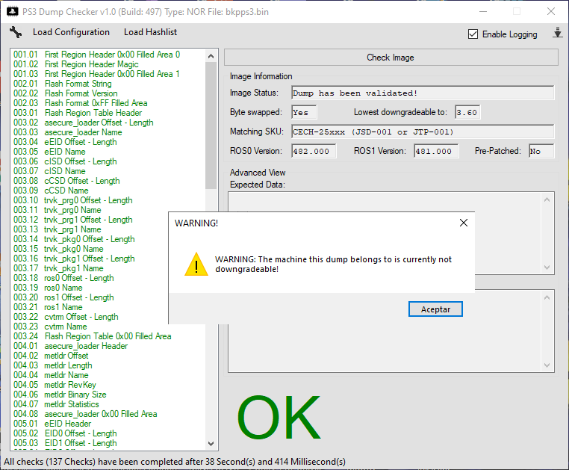This screenshot has width=569, height=470.
Task: Click the yellow warning triangle icon
Action: [x=196, y=265]
